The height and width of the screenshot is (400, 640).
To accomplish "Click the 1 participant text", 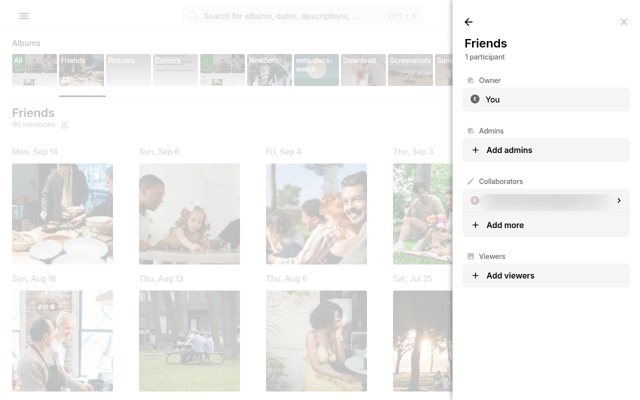I will tap(484, 57).
